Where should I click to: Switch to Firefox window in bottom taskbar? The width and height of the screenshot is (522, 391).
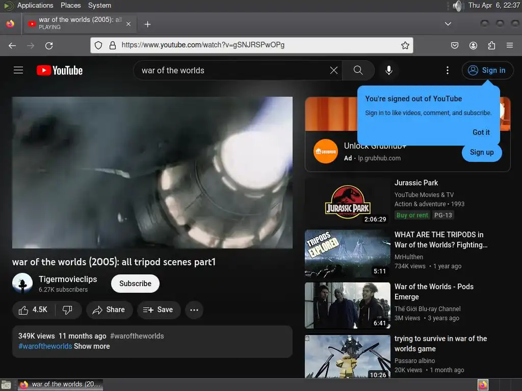61,384
